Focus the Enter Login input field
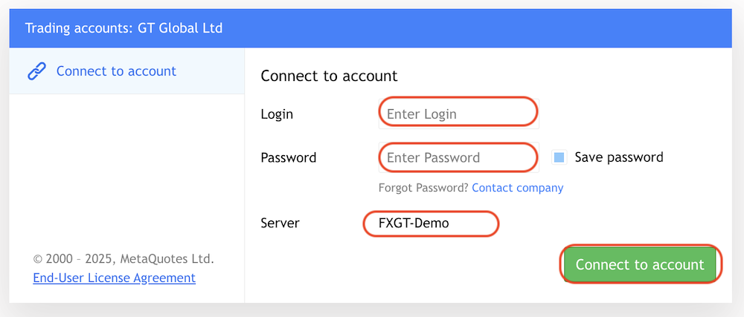 459,114
